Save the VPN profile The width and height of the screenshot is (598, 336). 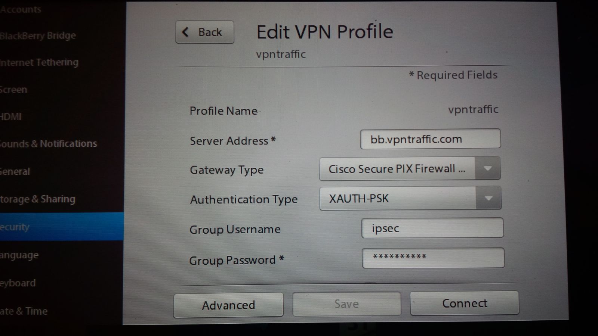(346, 304)
